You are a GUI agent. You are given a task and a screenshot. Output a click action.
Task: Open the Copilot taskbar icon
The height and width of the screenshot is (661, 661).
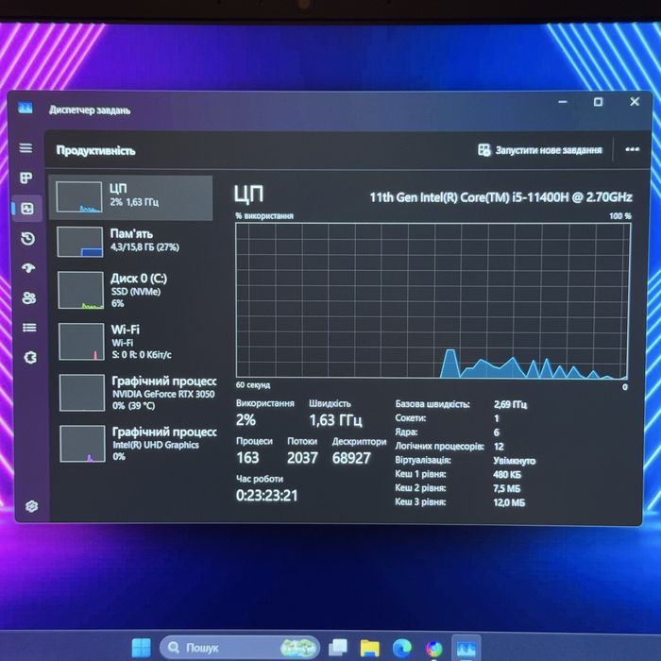click(x=434, y=649)
